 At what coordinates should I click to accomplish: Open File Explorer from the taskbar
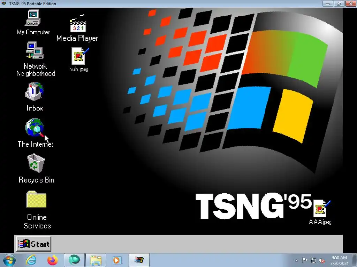click(x=96, y=260)
